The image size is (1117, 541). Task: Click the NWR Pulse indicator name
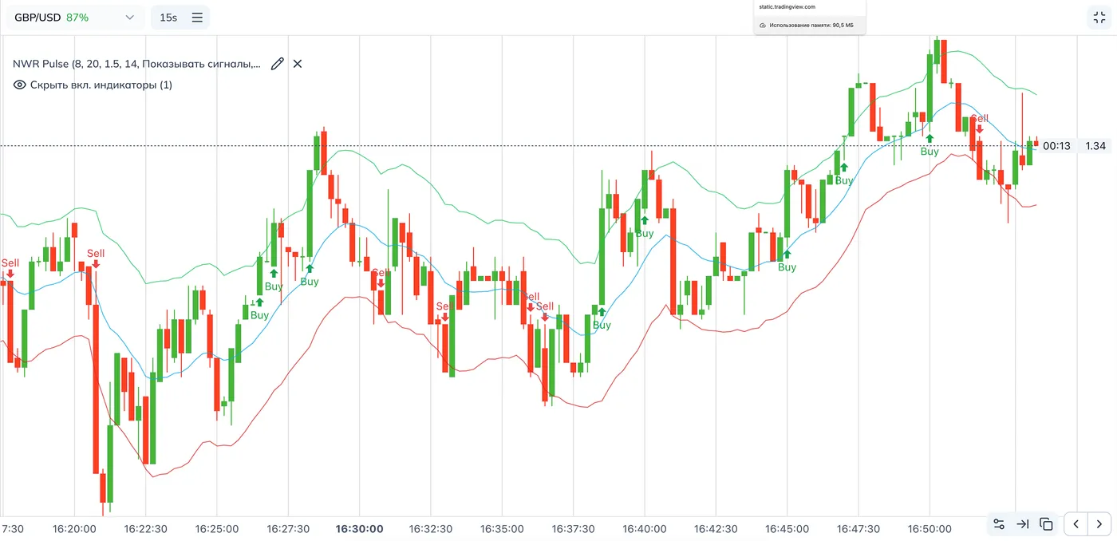[x=136, y=64]
